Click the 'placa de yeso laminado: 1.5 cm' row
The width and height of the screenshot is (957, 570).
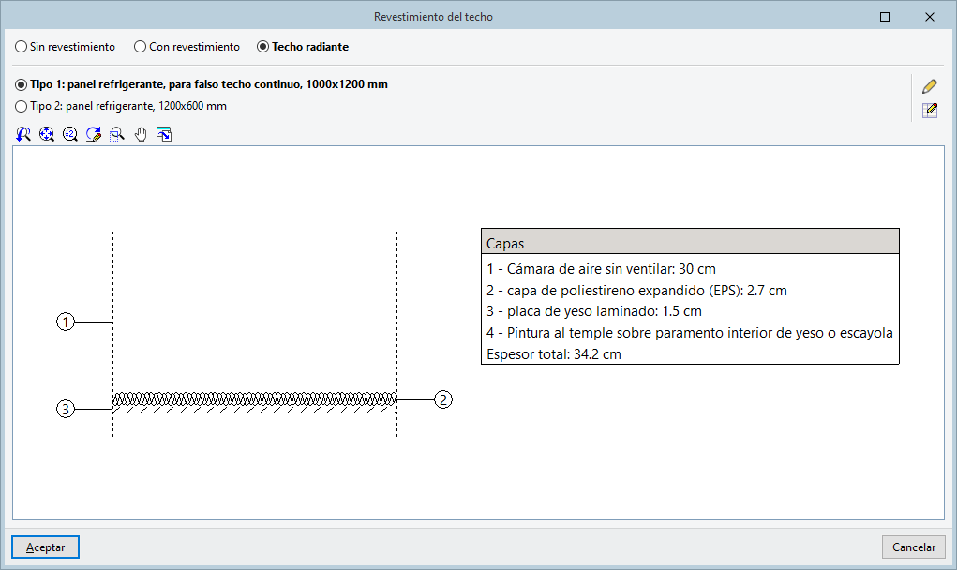click(594, 311)
